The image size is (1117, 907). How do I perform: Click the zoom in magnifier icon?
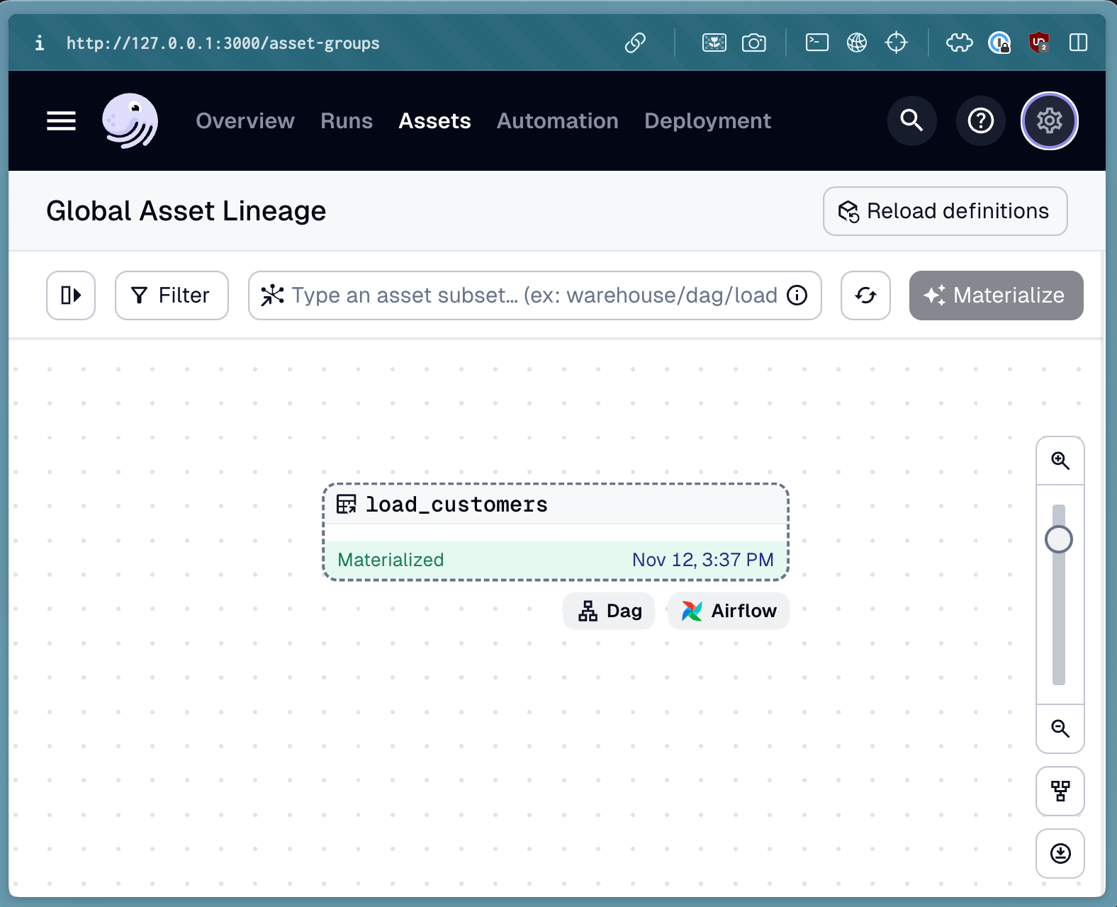pos(1060,461)
